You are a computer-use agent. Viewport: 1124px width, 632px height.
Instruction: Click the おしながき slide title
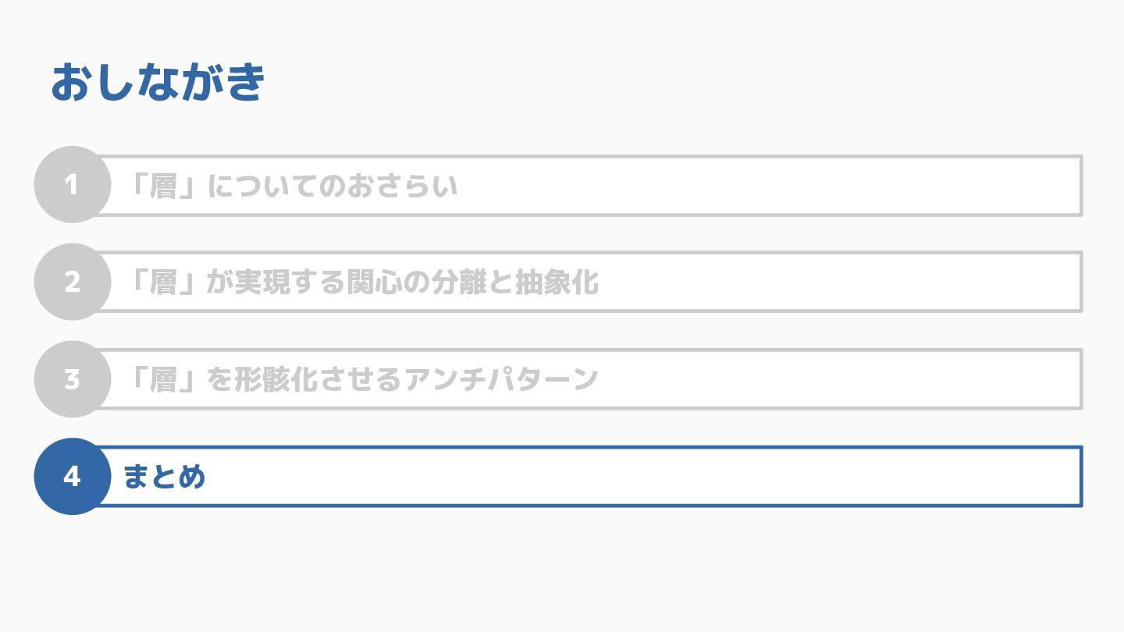point(158,83)
